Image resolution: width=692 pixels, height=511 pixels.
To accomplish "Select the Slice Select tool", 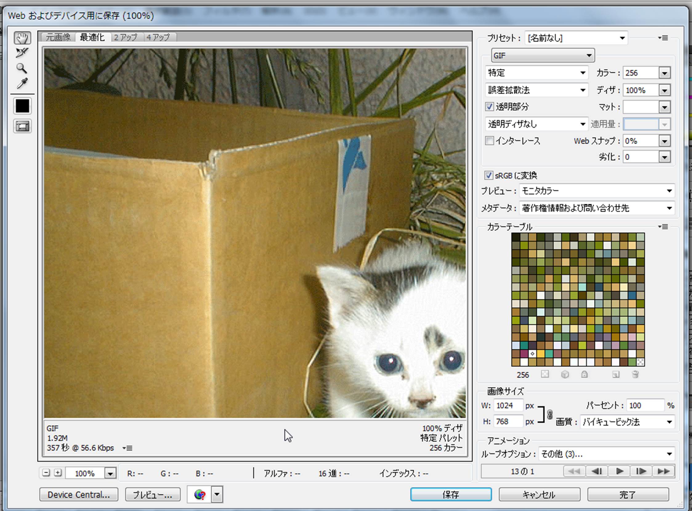I will (22, 53).
